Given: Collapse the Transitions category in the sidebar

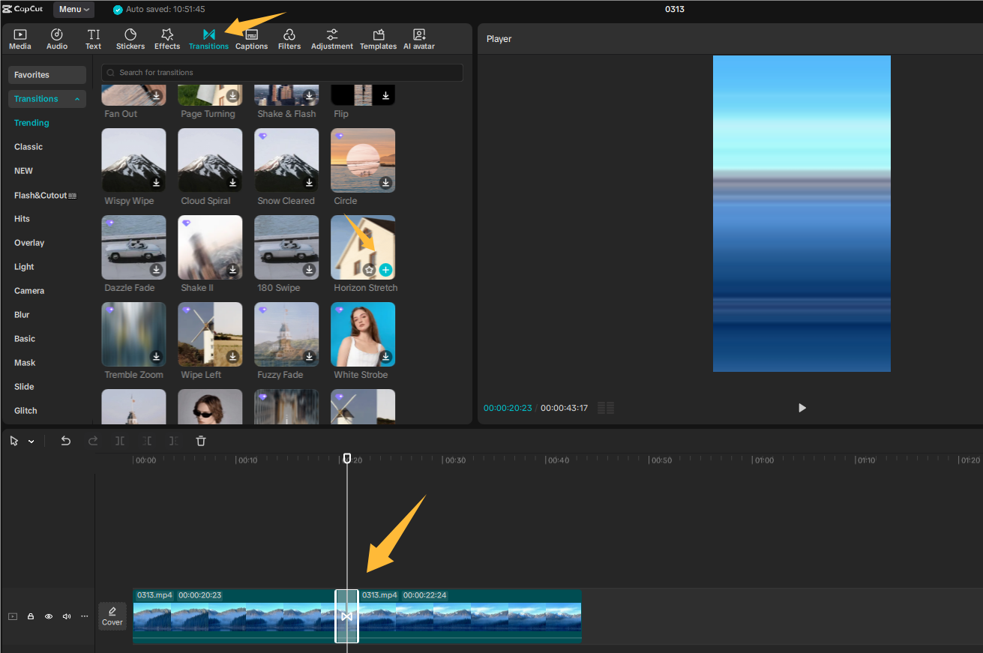Looking at the screenshot, I should tap(77, 98).
